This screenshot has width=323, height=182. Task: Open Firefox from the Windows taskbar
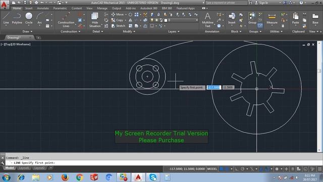click(65, 177)
